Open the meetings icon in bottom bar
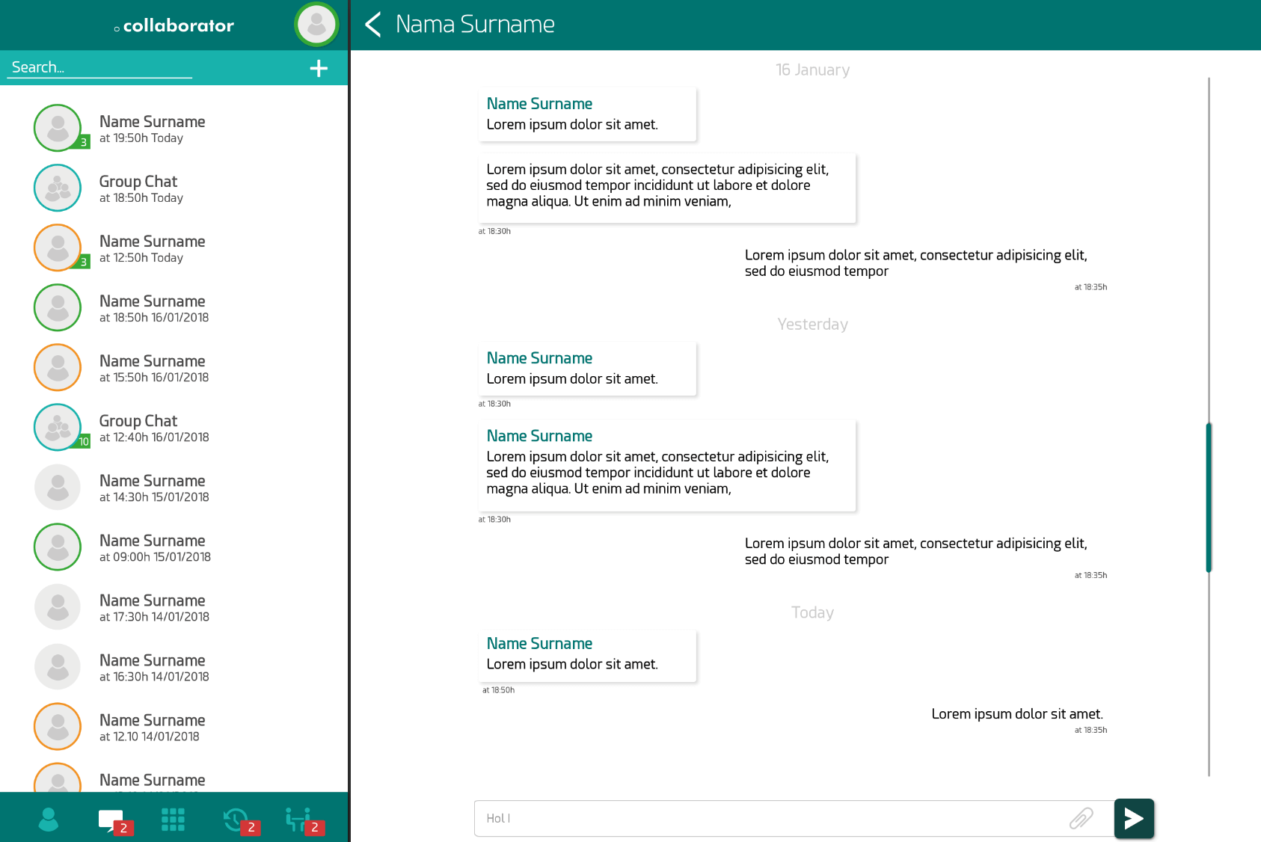This screenshot has height=842, width=1261. coord(298,820)
